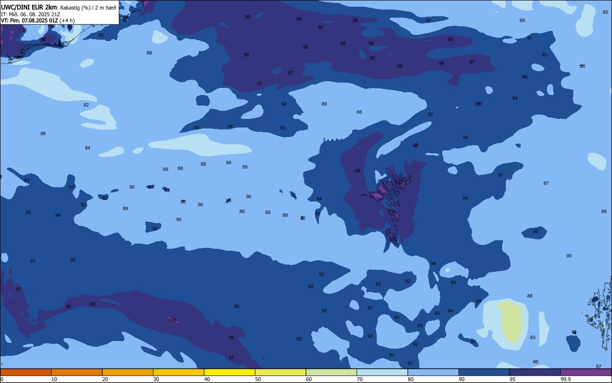Click the '30' legend tick label
Image resolution: width=612 pixels, height=383 pixels.
156,379
